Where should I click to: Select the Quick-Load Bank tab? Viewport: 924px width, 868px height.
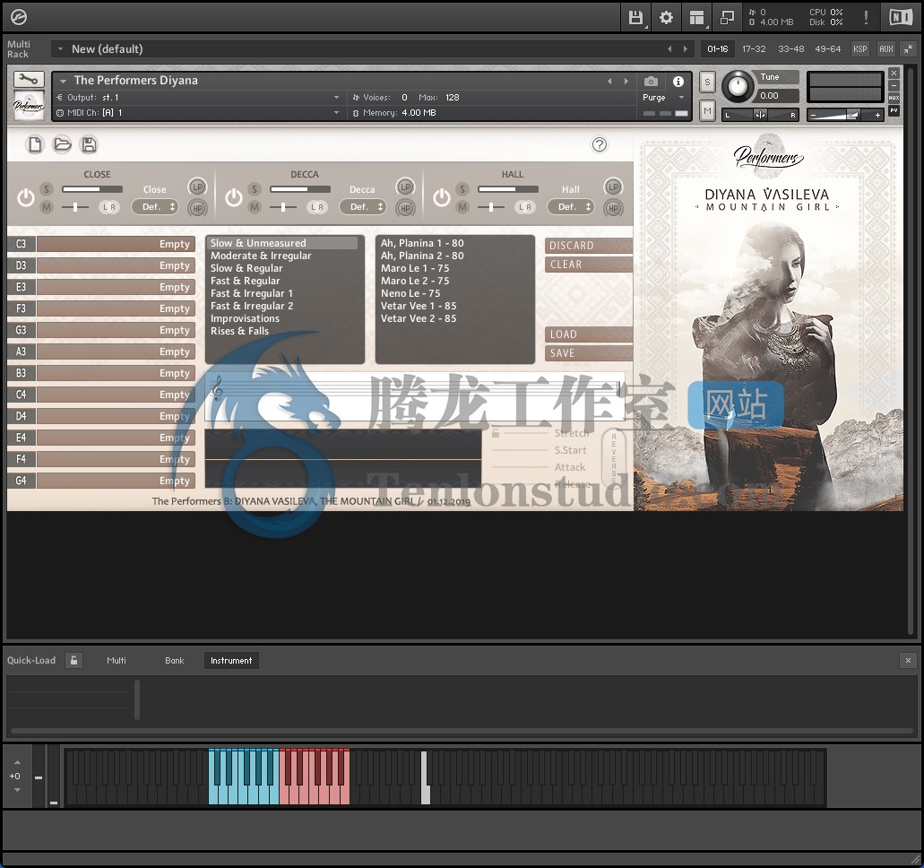coord(175,661)
